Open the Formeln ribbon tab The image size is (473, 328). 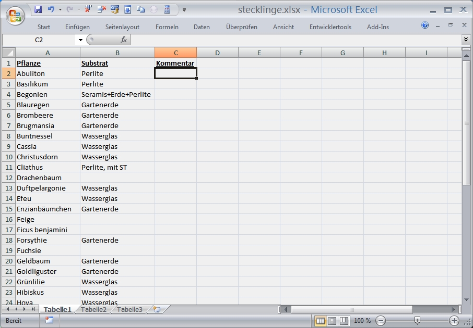click(x=167, y=27)
